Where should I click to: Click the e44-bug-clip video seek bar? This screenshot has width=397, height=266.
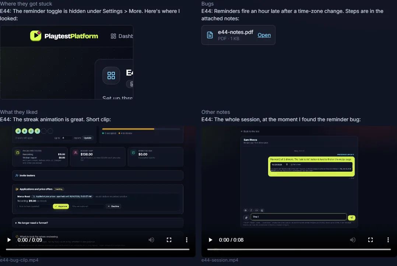click(x=98, y=249)
